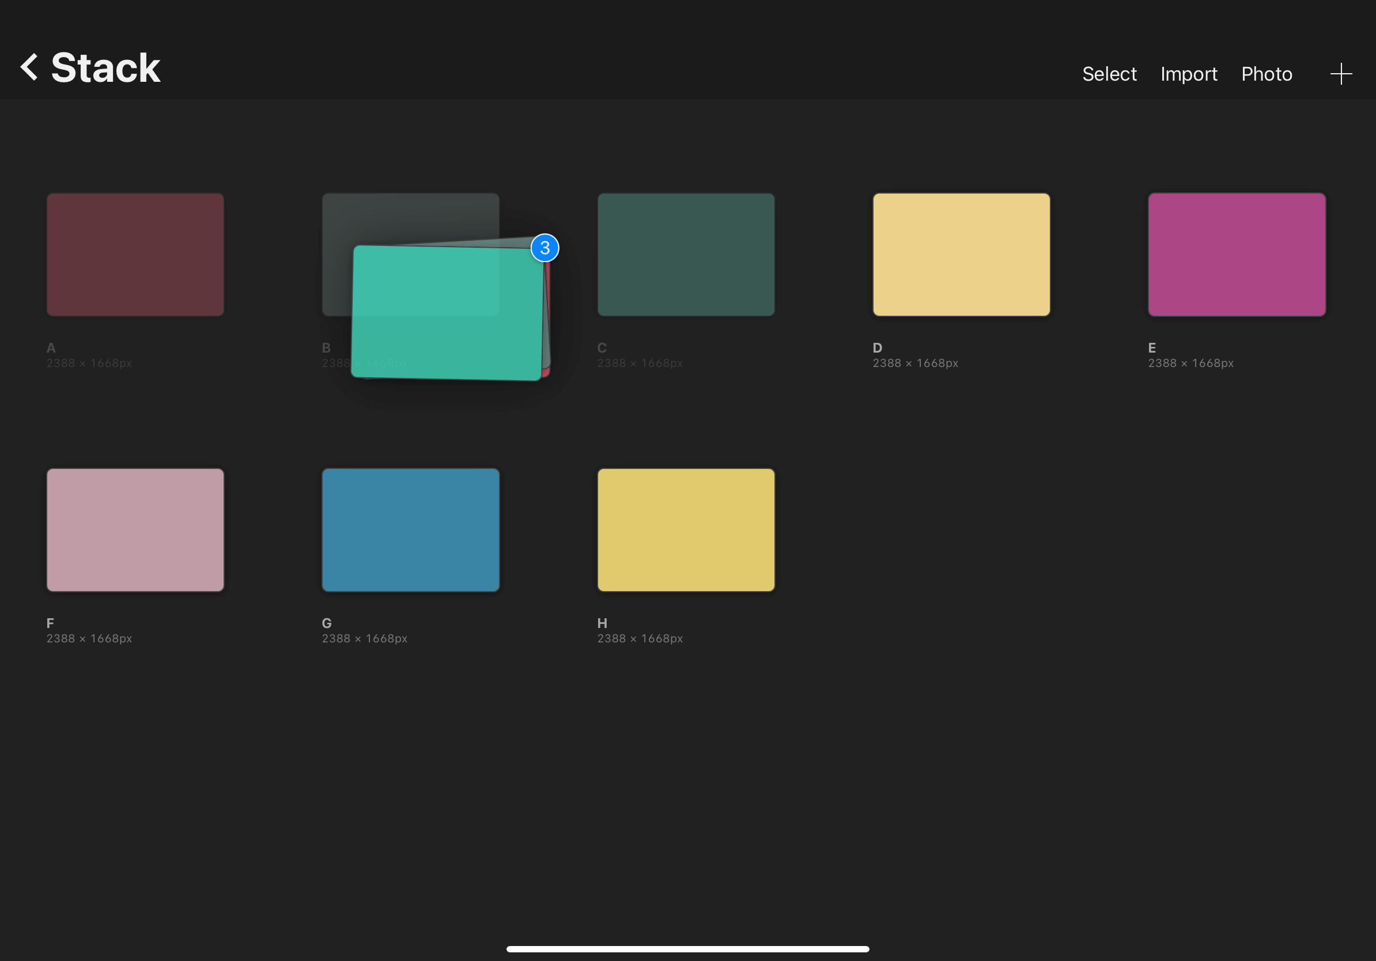Tap the label A under the maroon artwork

(x=50, y=347)
